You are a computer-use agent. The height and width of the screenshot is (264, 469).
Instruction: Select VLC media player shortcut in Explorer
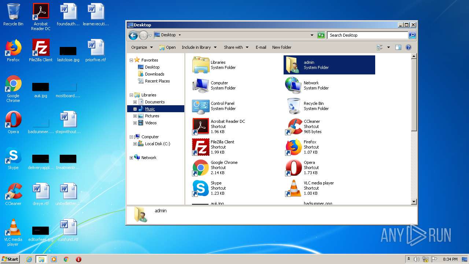pyautogui.click(x=293, y=188)
